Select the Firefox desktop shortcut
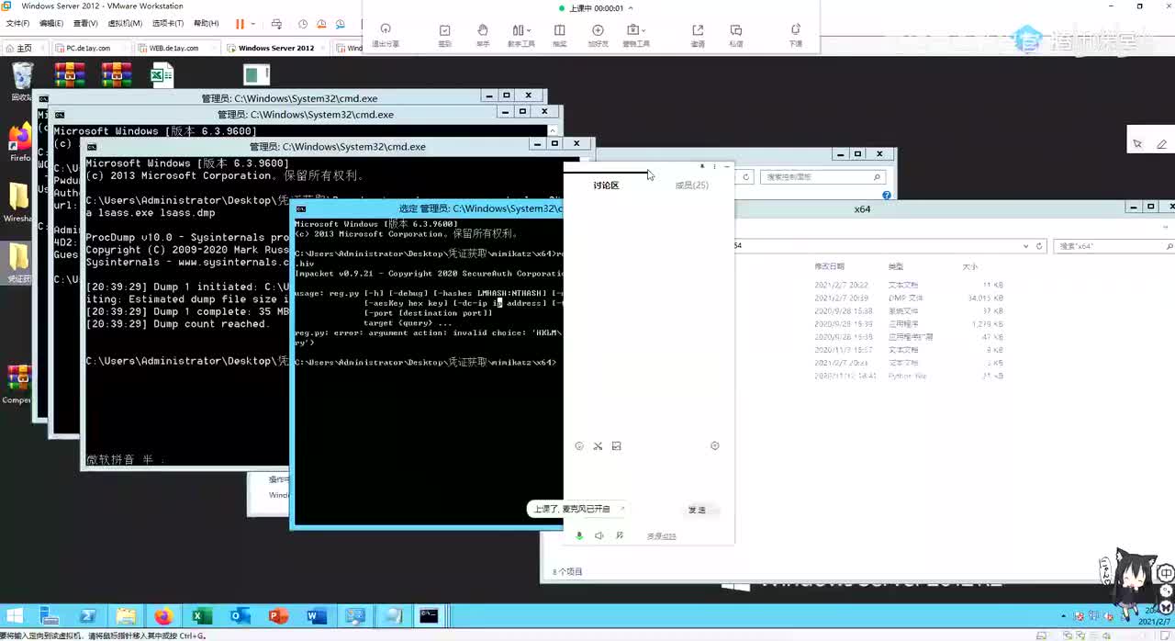This screenshot has height=641, width=1175. [x=19, y=143]
